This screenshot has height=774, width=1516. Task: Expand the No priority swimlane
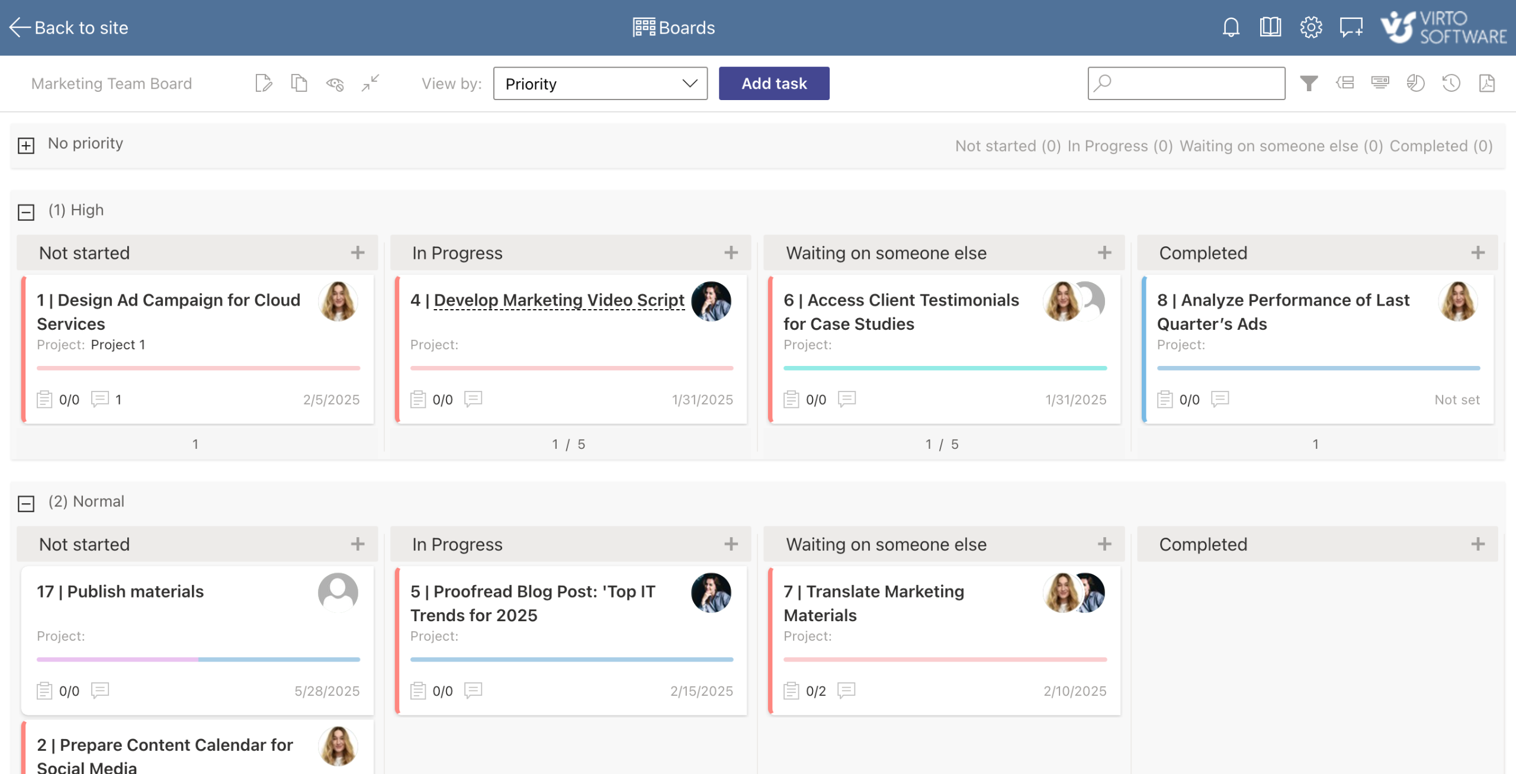pos(26,145)
